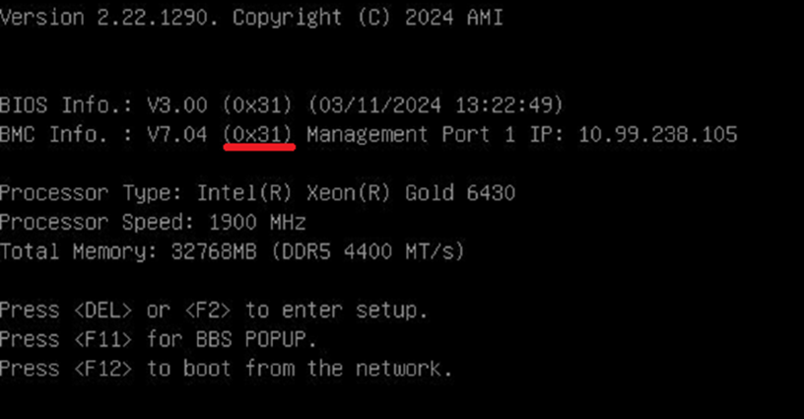Click the "Total Memory" label
This screenshot has width=804, height=419.
point(79,251)
